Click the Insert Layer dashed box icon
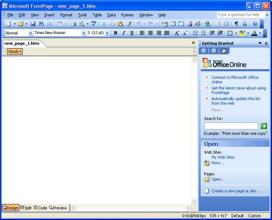 (x=181, y=24)
